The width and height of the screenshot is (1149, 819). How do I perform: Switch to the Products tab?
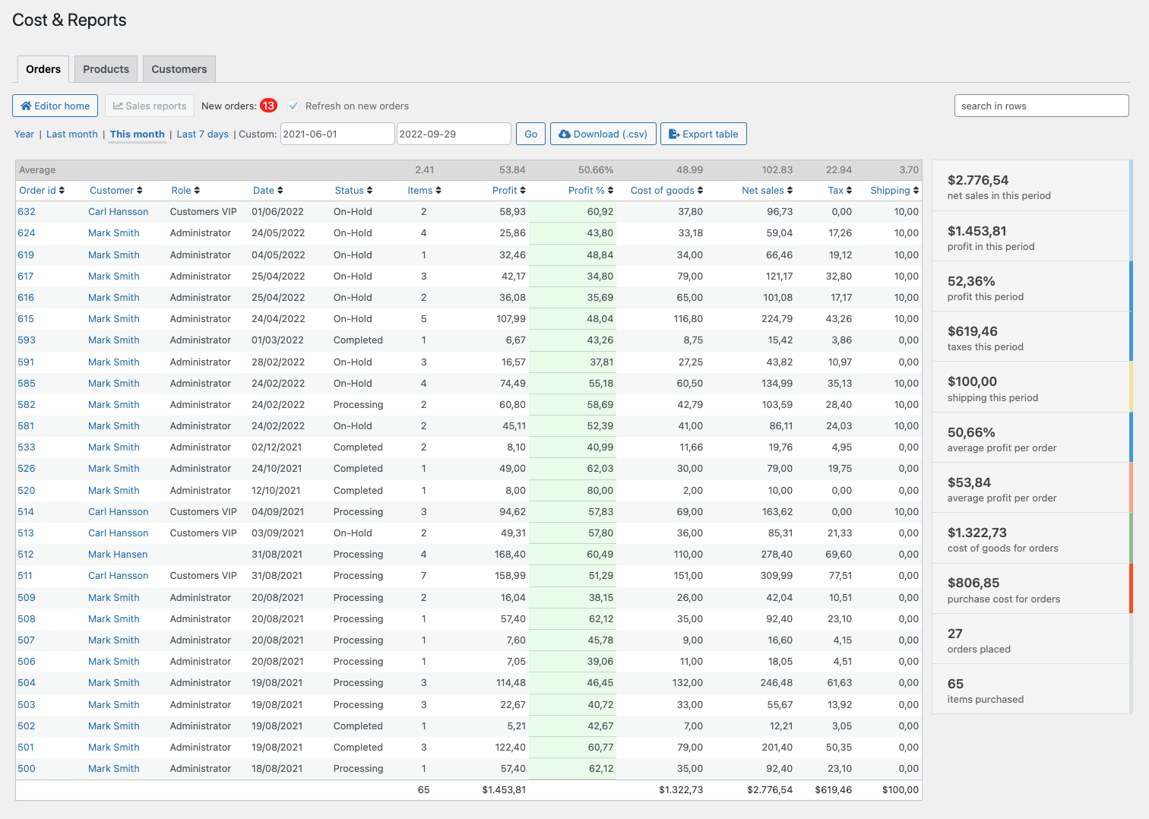[106, 68]
